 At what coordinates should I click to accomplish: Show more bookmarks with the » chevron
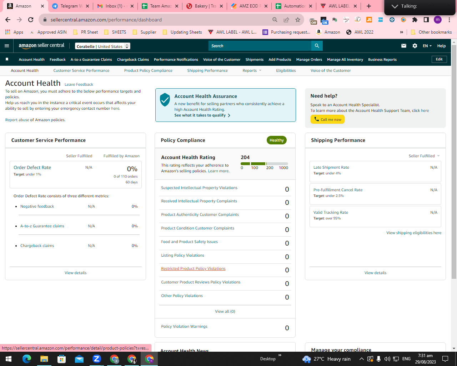[402, 32]
